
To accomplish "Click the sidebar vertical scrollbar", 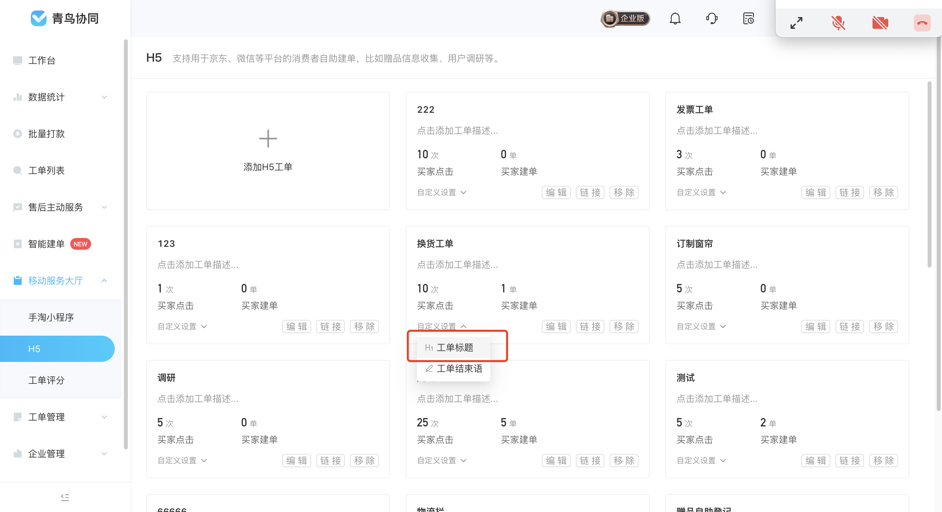I will 126,244.
